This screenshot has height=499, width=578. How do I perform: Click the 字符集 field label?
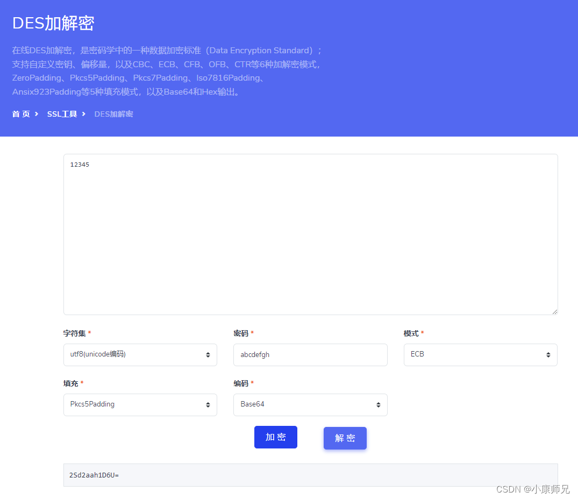point(74,333)
